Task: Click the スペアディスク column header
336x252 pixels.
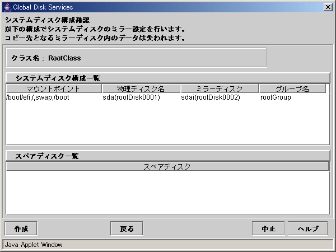Action: click(x=167, y=166)
